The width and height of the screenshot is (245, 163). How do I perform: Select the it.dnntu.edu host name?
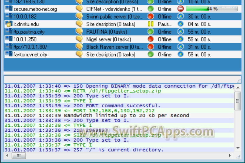pos(26,24)
